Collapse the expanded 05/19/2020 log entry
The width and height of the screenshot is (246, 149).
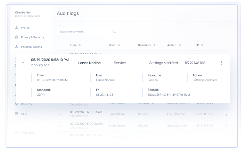23,63
